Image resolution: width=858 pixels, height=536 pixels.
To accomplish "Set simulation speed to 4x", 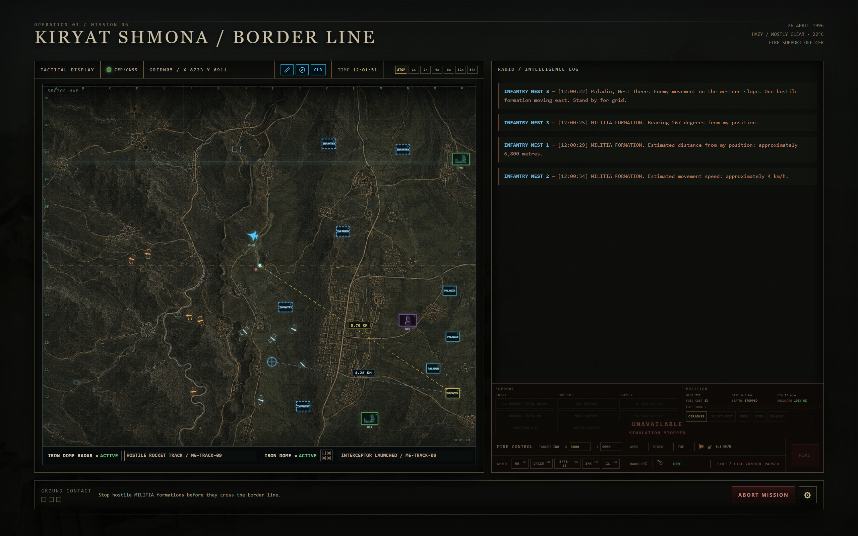I will (437, 70).
